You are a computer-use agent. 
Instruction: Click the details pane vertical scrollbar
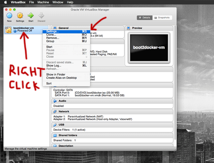coord(175,82)
